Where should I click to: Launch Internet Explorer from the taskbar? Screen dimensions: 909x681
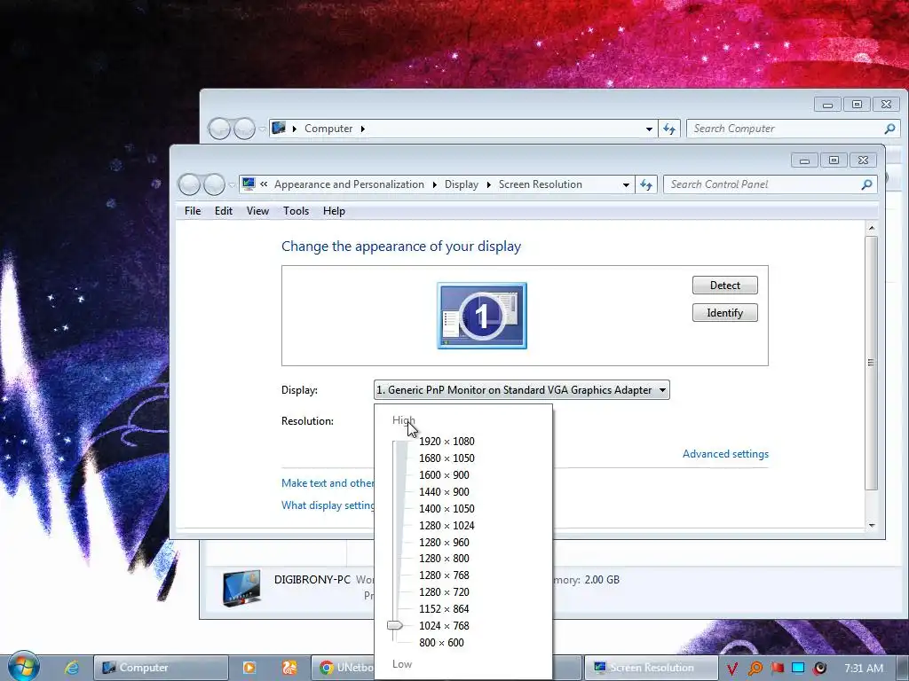click(x=72, y=668)
